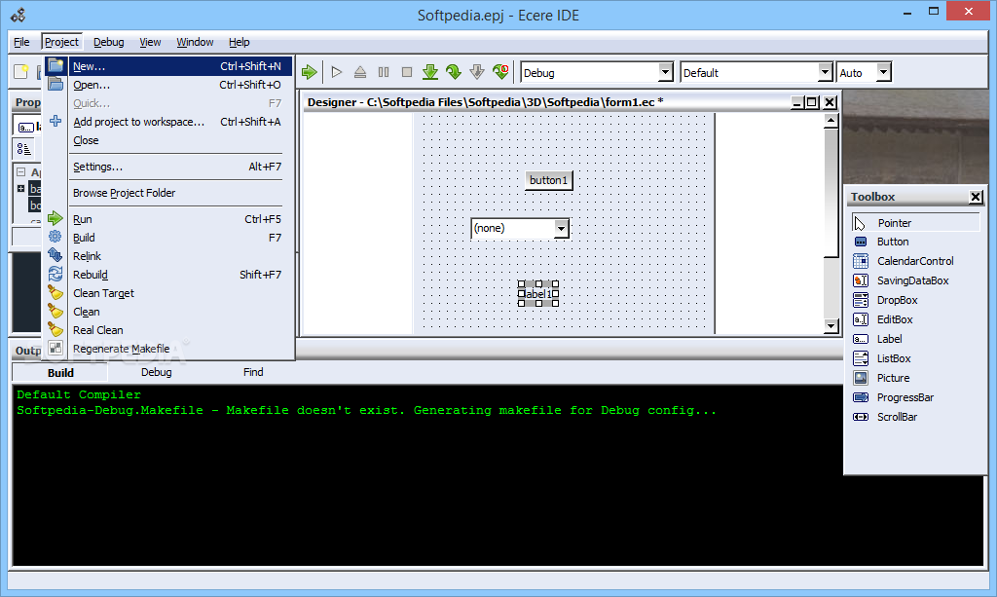Click the Step Into green down-arrow icon
The height and width of the screenshot is (597, 997).
pos(430,72)
